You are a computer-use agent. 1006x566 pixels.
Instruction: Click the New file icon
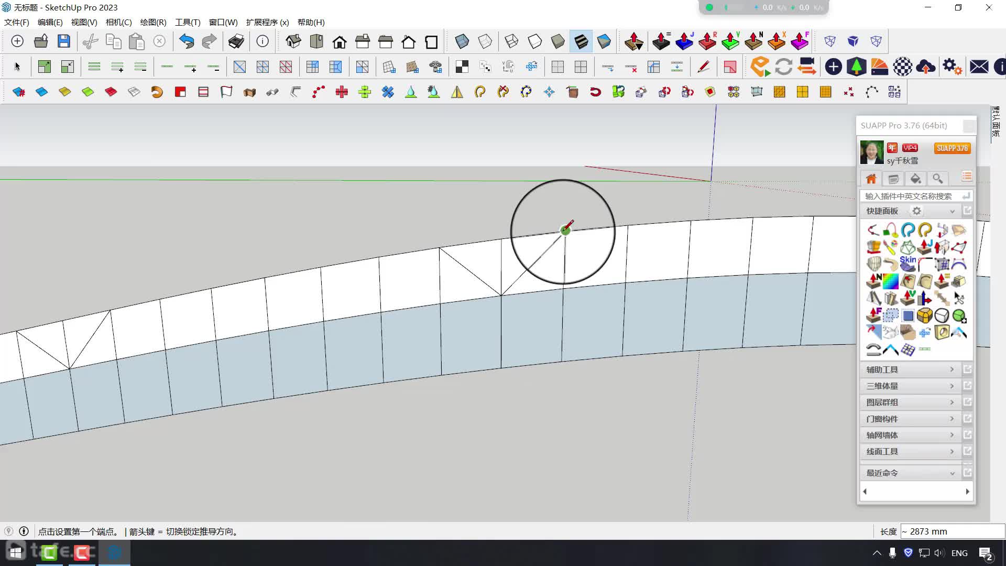coord(17,41)
